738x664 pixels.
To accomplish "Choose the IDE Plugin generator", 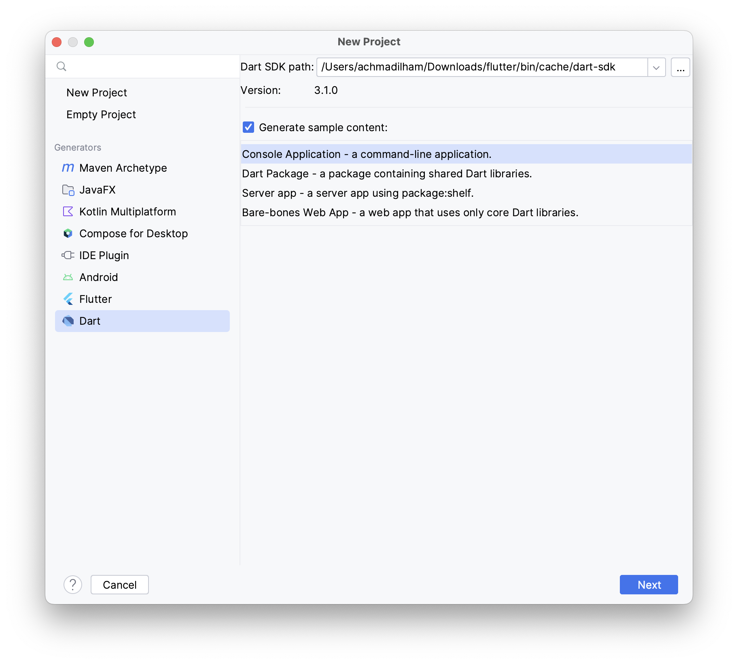I will (142, 255).
